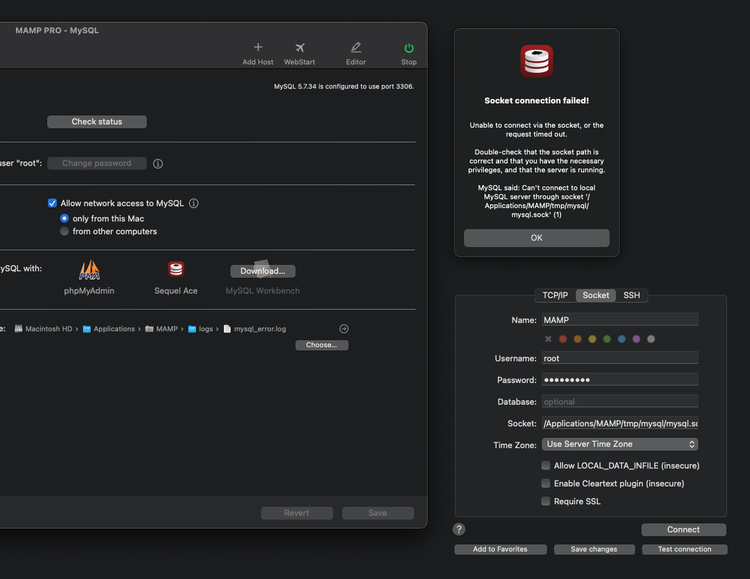Click Add to Favorites button
The width and height of the screenshot is (750, 579).
coord(500,550)
